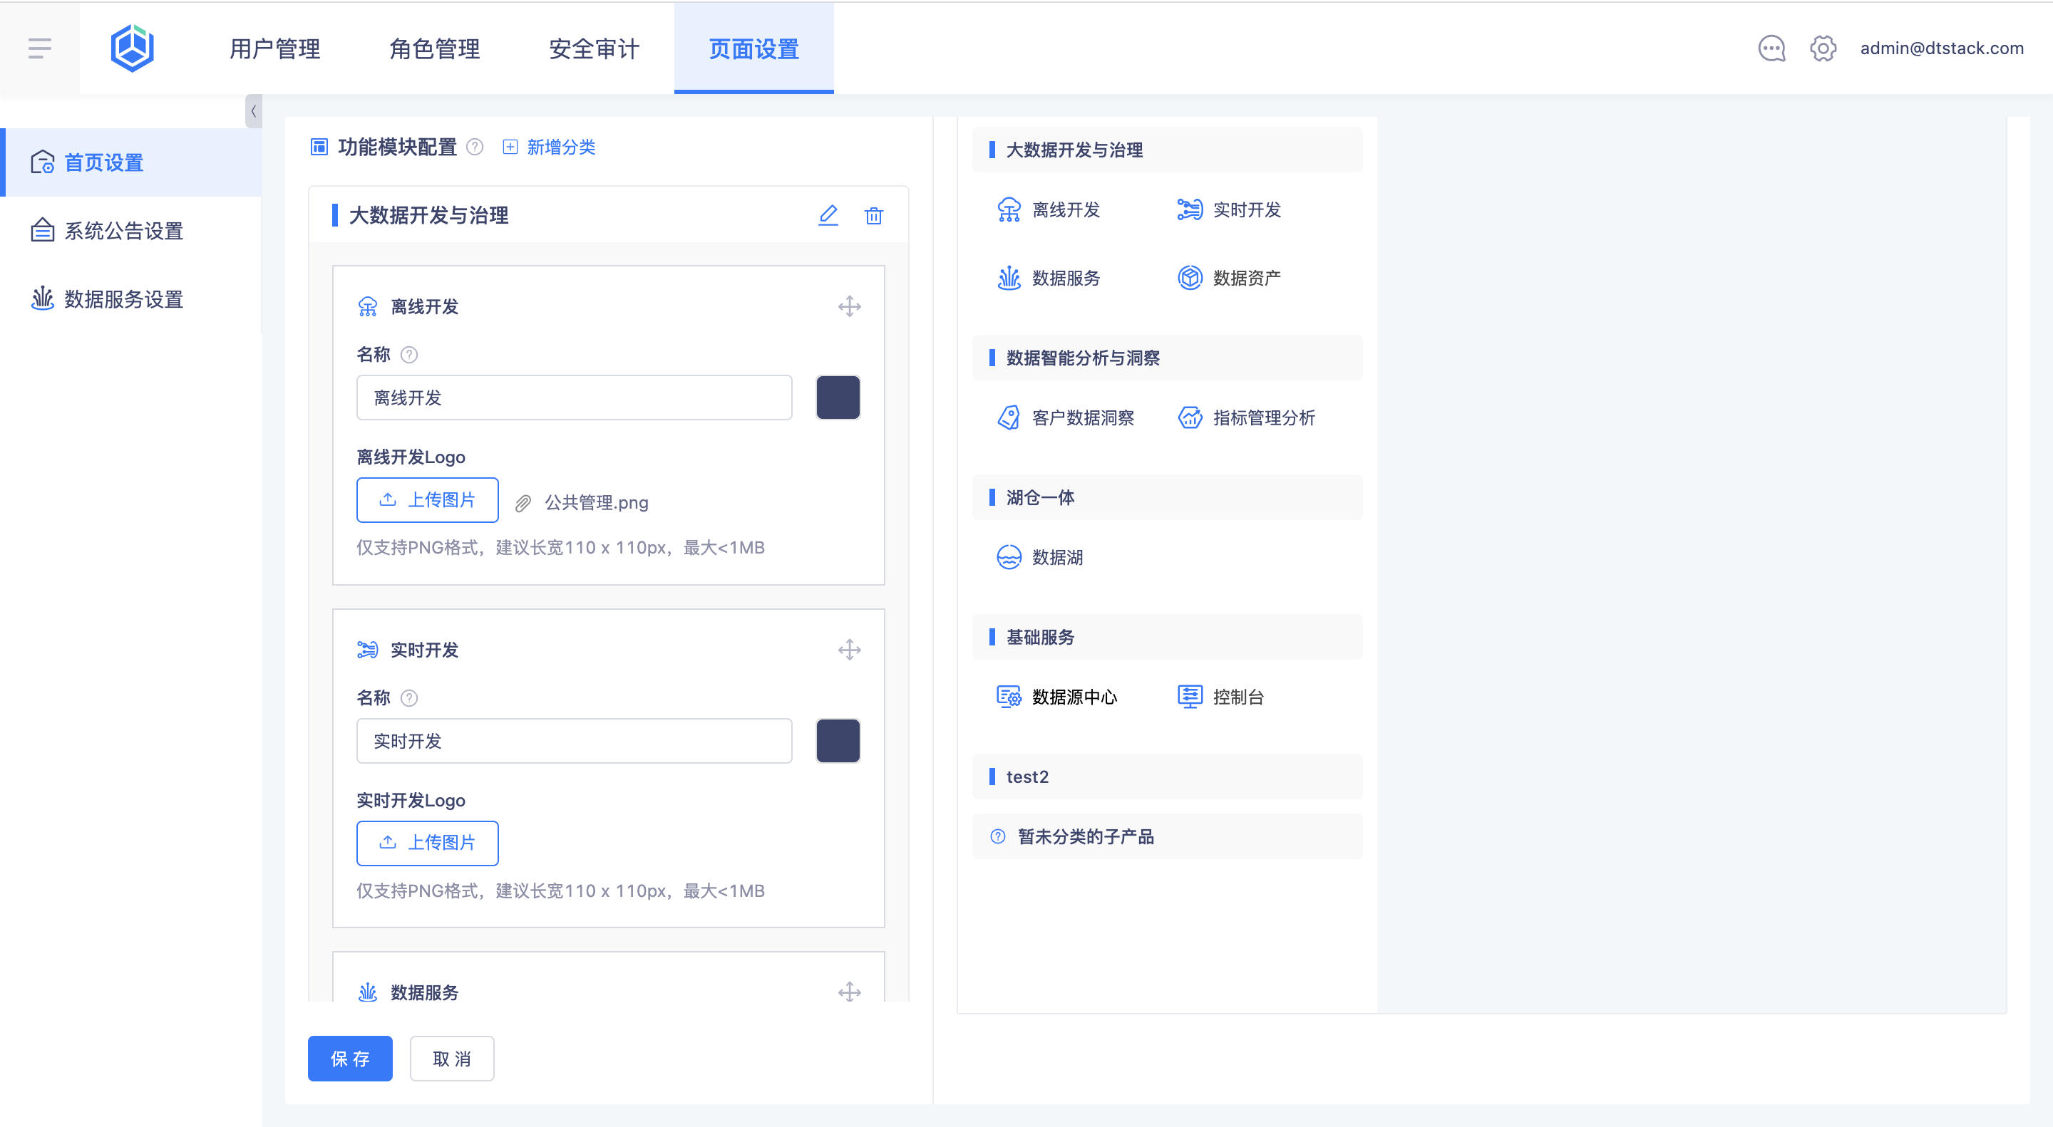Screen dimensions: 2053x1127
Task: Click the move handle icon on 实时开发 card
Action: (850, 650)
